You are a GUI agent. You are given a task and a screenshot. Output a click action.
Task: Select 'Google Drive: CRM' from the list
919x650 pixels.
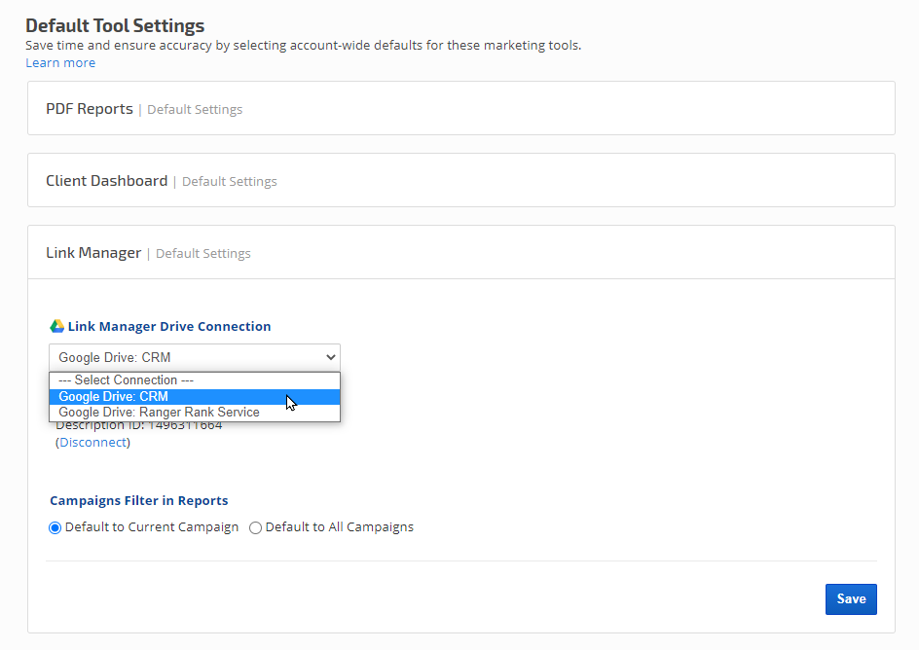[113, 396]
